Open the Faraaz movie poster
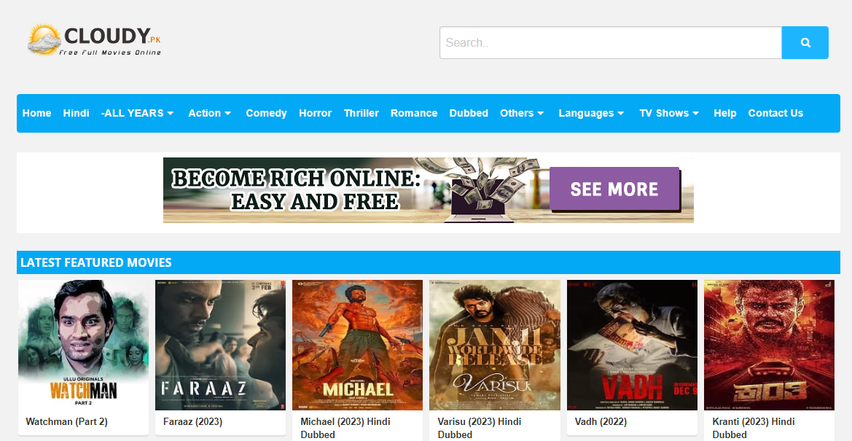Screen dimensions: 852x441 (221, 346)
